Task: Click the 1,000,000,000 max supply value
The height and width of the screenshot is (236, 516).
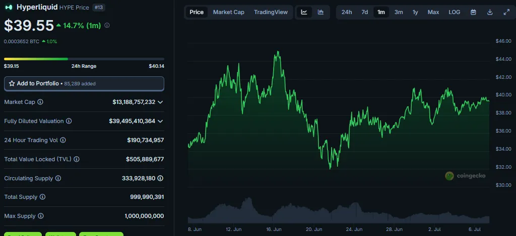Action: pyautogui.click(x=144, y=216)
